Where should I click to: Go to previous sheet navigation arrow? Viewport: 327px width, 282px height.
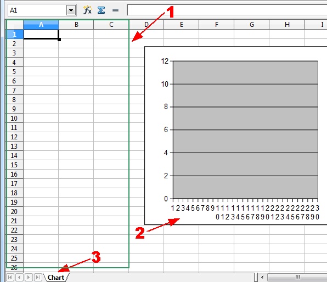point(19,278)
